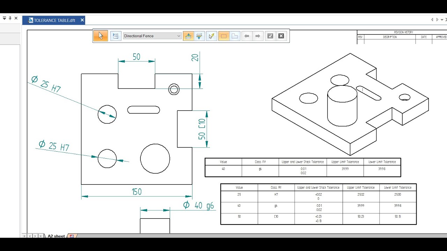Image resolution: width=447 pixels, height=251 pixels.
Task: Toggle the top-down layer selection icon
Action: tap(199, 36)
